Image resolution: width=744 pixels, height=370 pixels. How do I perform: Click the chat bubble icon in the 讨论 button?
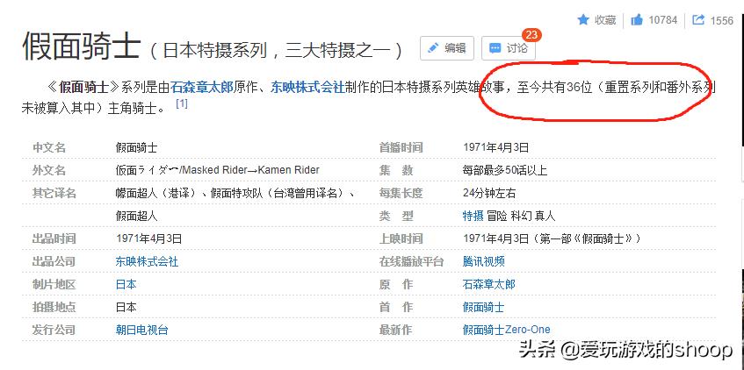(x=495, y=48)
